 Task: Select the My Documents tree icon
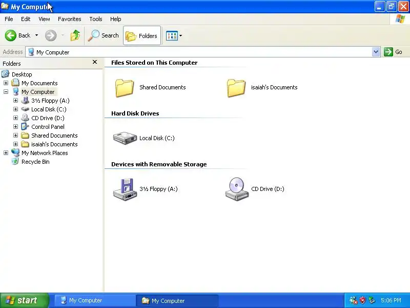point(15,83)
